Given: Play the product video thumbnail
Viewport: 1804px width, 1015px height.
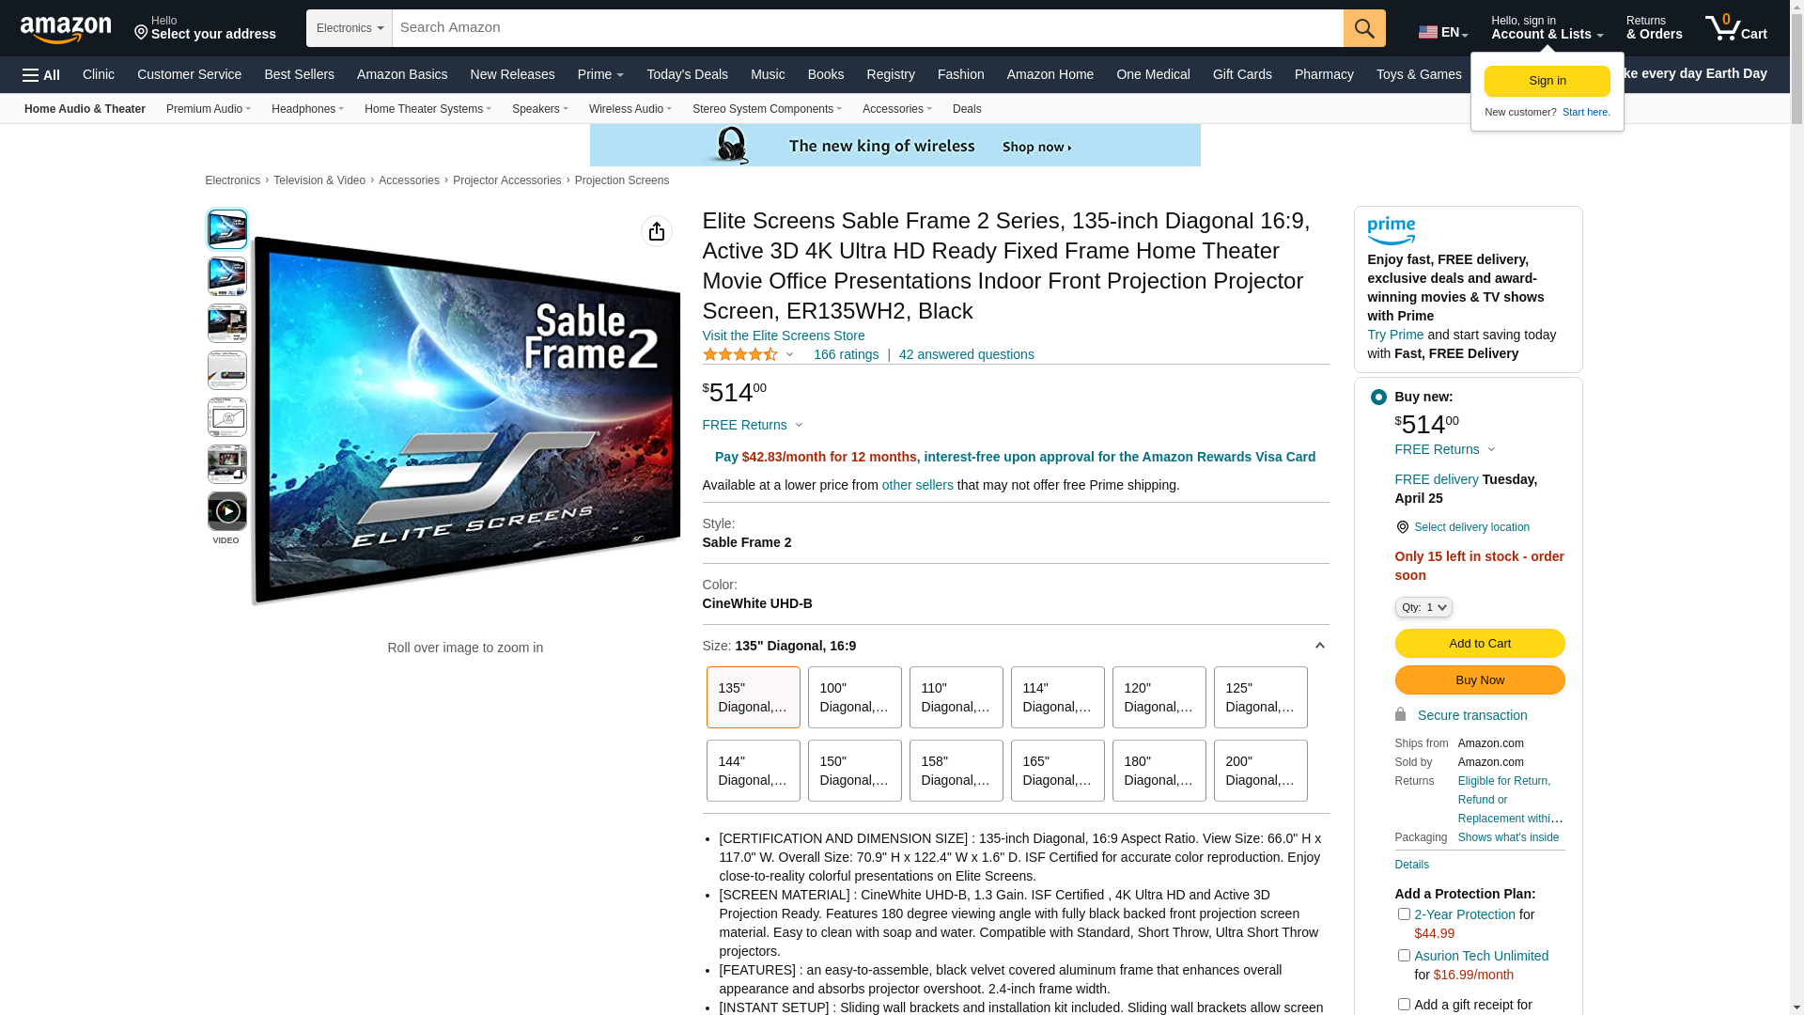Looking at the screenshot, I should click(x=227, y=511).
